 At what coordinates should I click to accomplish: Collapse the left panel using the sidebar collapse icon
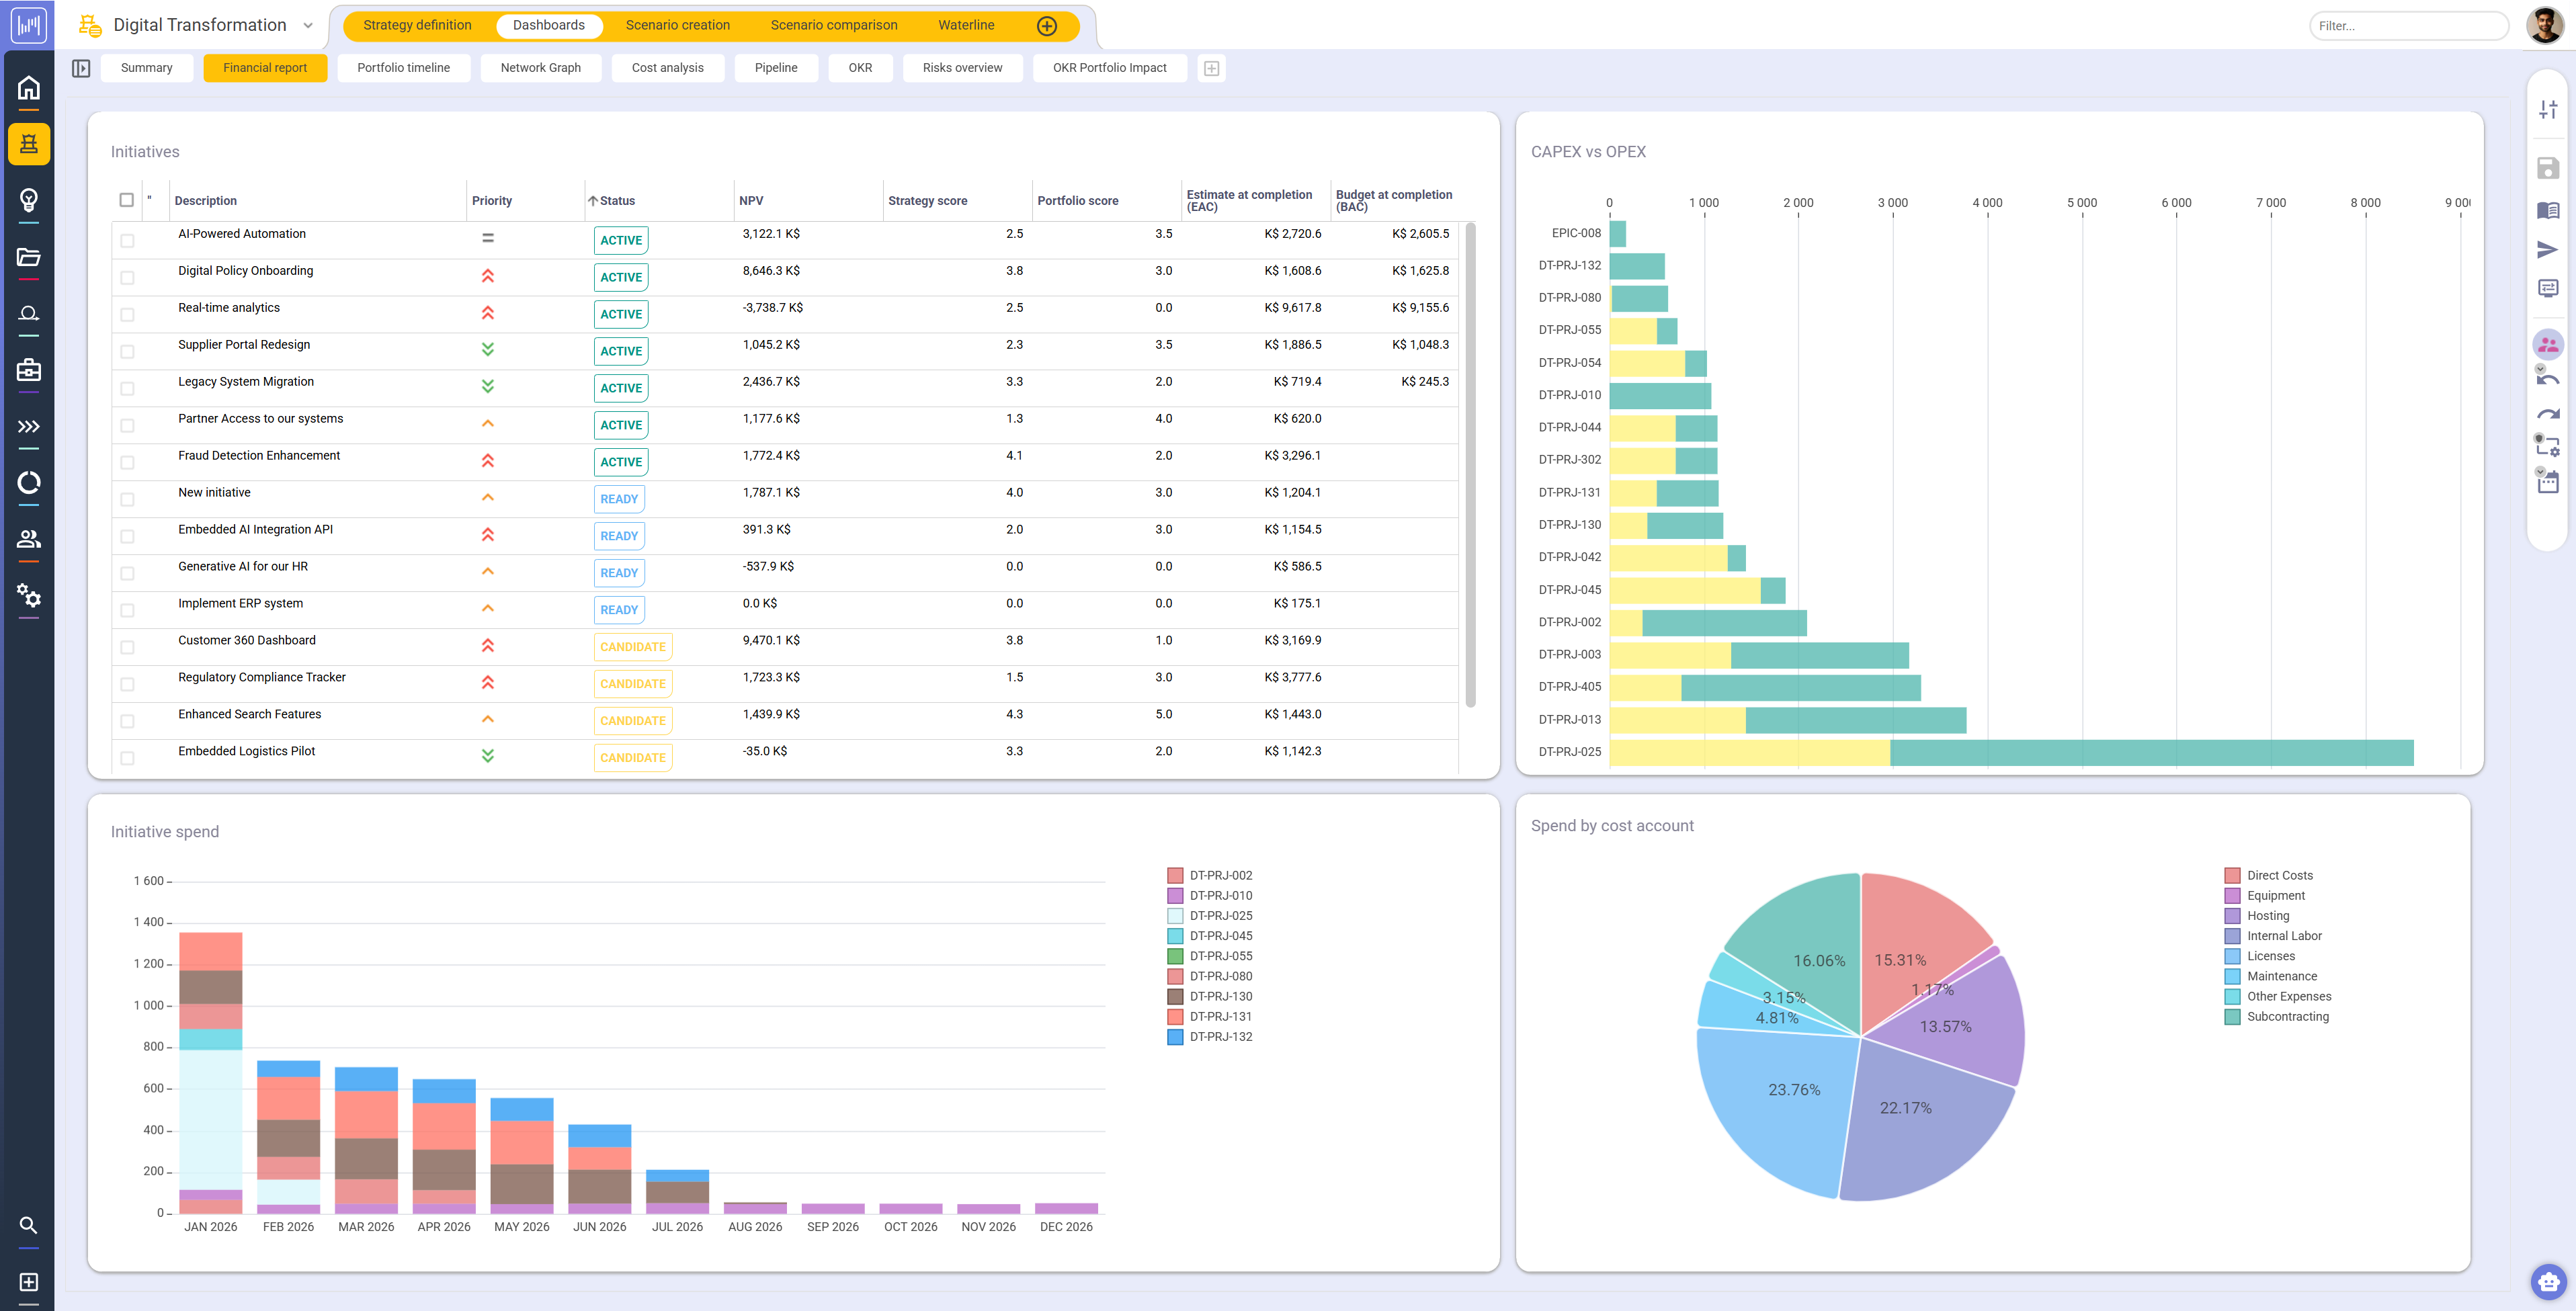click(81, 68)
